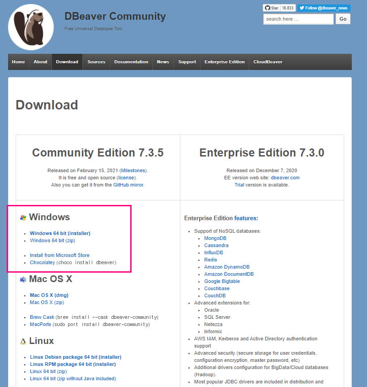Open the GitHub mirror link
This screenshot has height=387, width=367.
(128, 185)
